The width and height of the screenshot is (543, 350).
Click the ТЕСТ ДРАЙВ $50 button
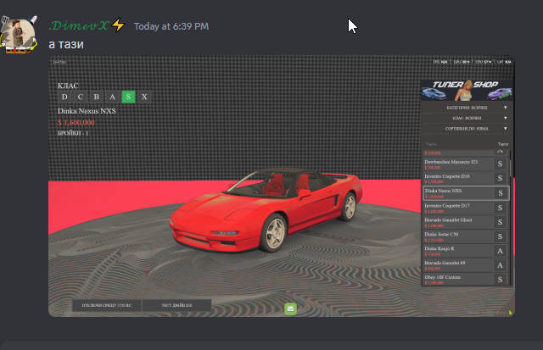tap(176, 305)
